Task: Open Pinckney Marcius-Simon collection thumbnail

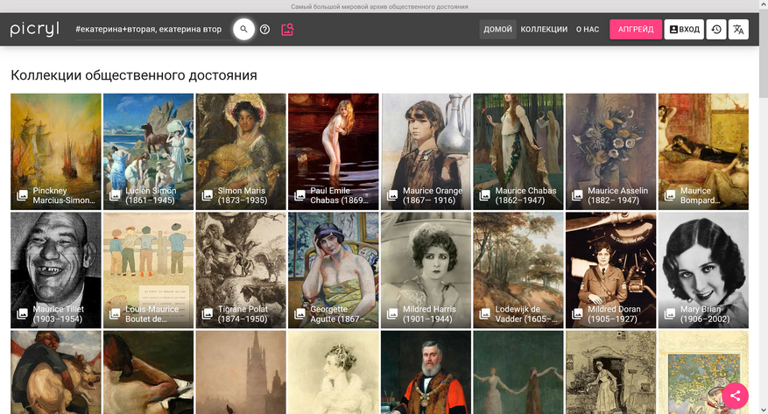Action: (56, 151)
